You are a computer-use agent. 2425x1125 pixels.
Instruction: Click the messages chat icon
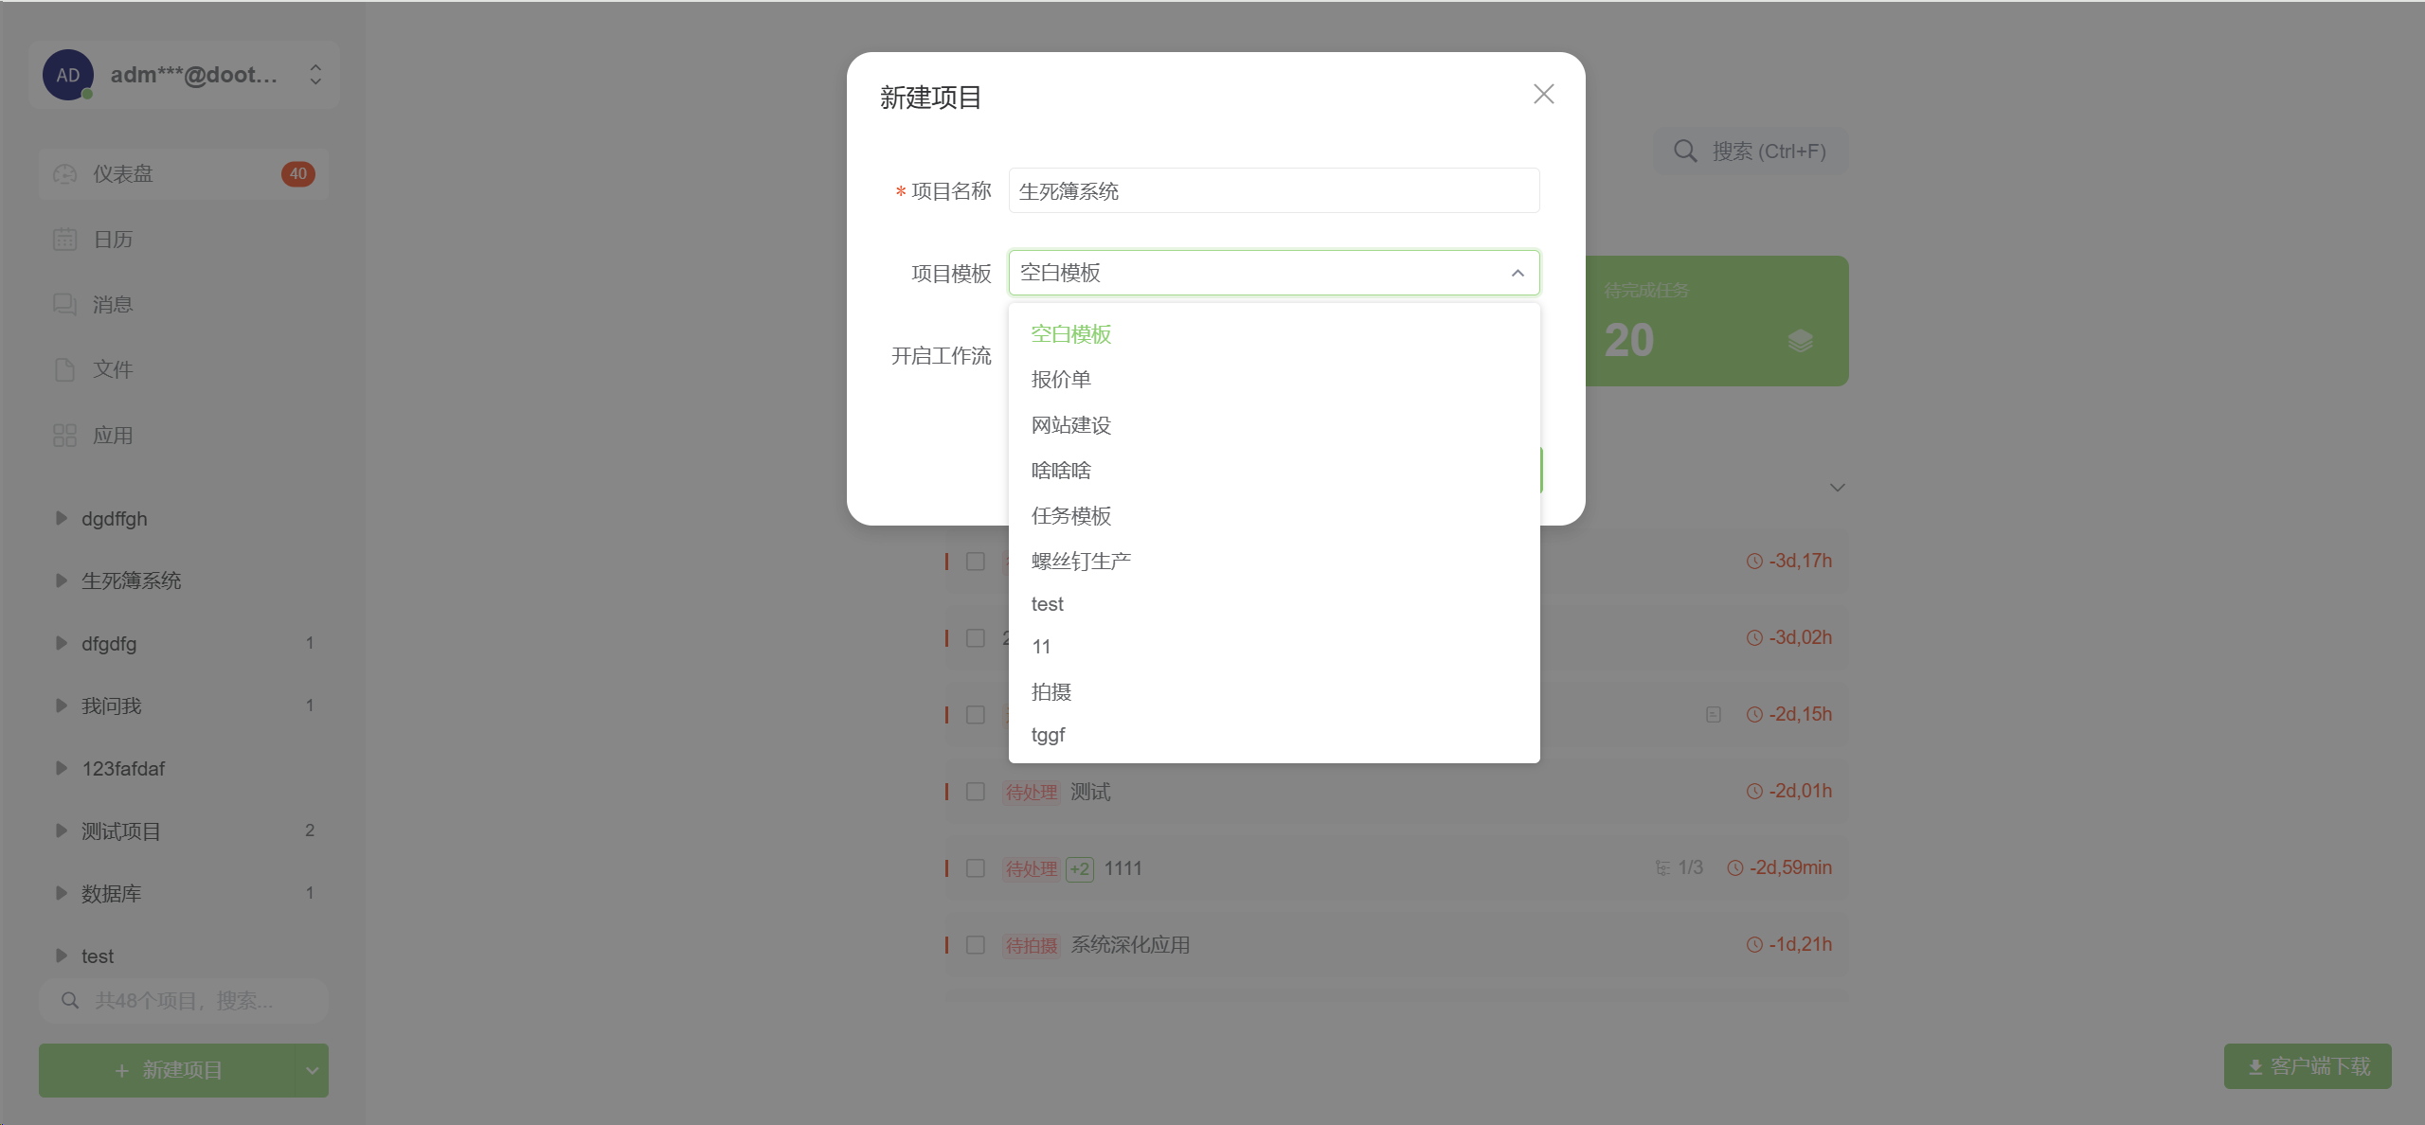coord(64,304)
